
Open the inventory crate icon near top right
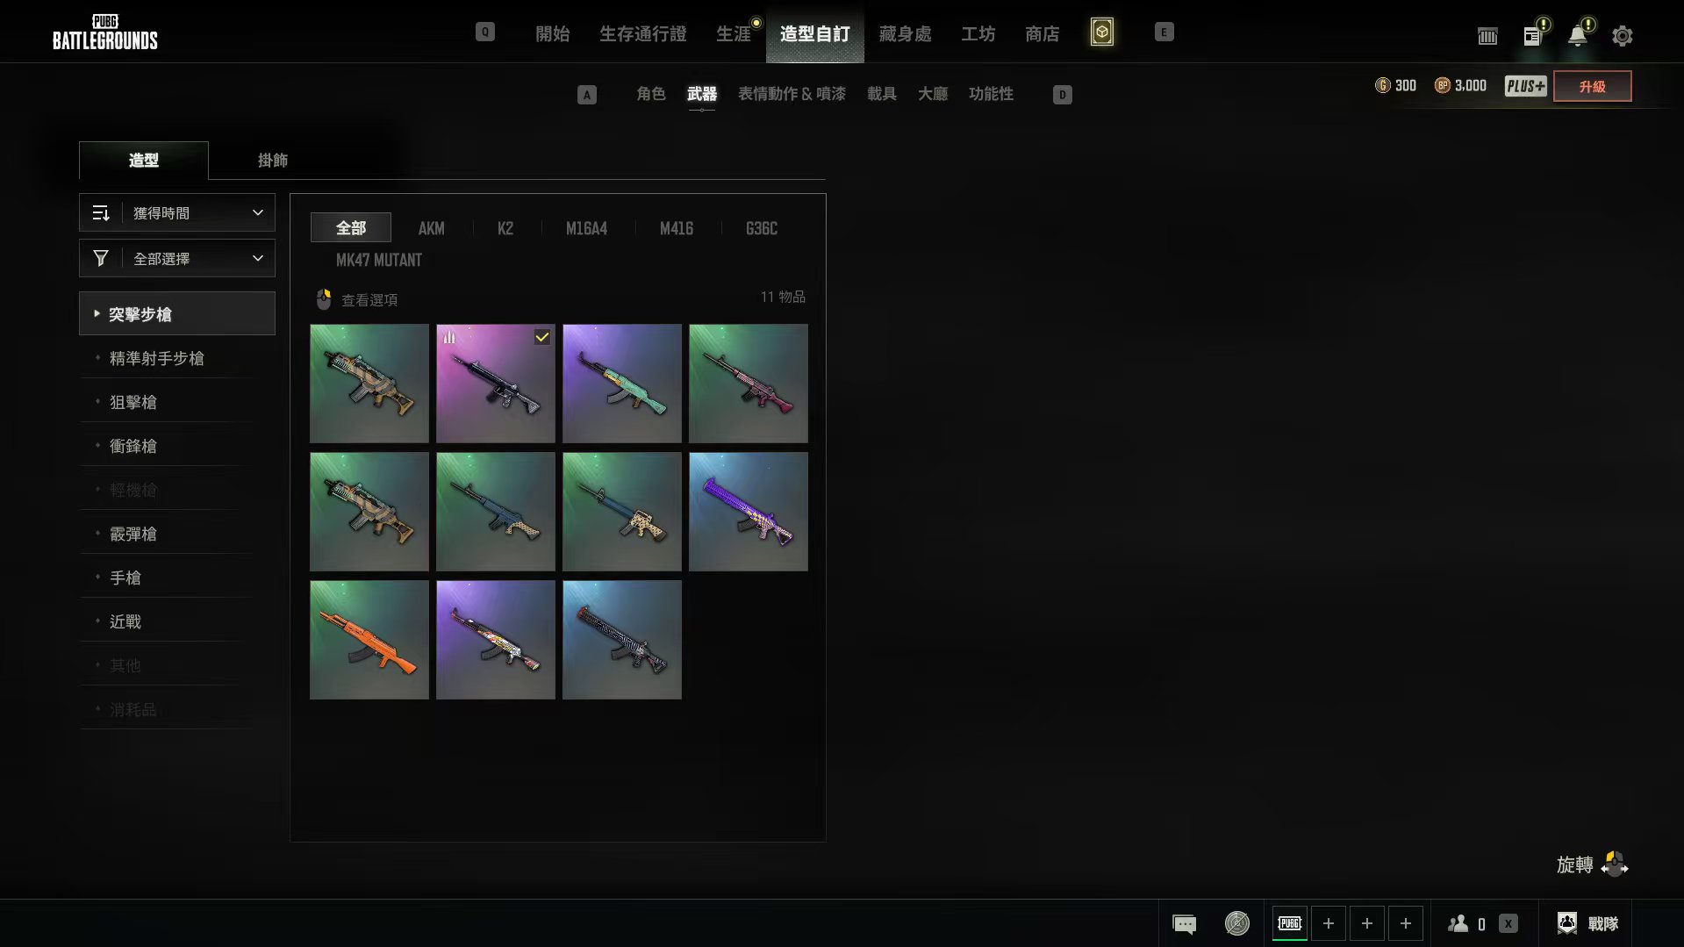(x=1487, y=36)
